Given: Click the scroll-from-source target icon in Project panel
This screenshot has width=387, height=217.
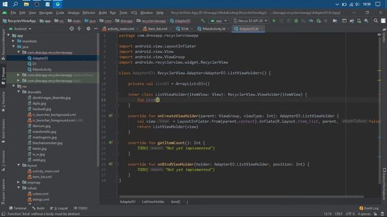Looking at the screenshot, I should (71, 29).
